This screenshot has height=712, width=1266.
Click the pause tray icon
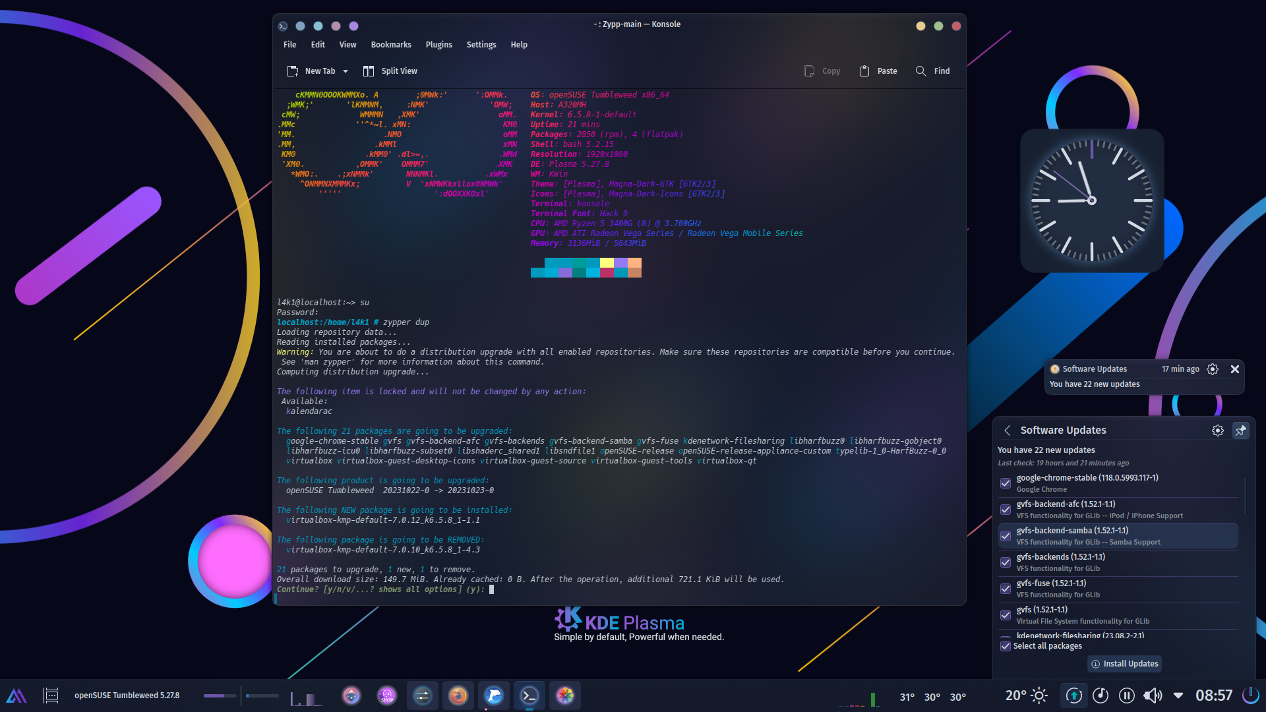click(x=1127, y=696)
